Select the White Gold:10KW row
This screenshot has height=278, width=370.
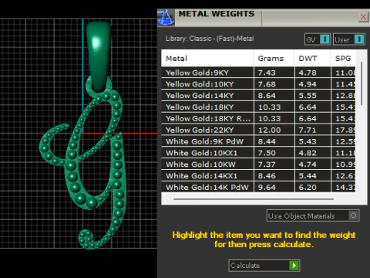pyautogui.click(x=258, y=164)
